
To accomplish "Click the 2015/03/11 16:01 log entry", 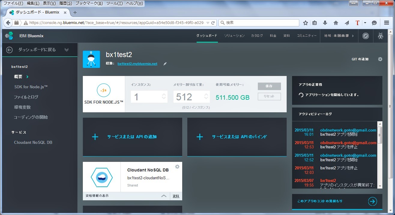I will pyautogui.click(x=335, y=132).
